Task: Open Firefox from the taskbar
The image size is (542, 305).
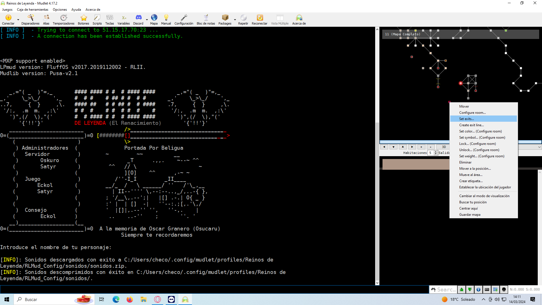Action: [130, 299]
